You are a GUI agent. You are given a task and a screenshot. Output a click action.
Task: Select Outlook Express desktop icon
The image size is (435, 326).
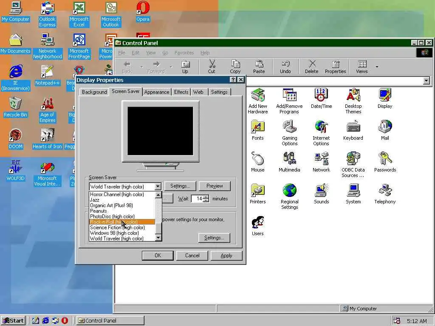(47, 14)
